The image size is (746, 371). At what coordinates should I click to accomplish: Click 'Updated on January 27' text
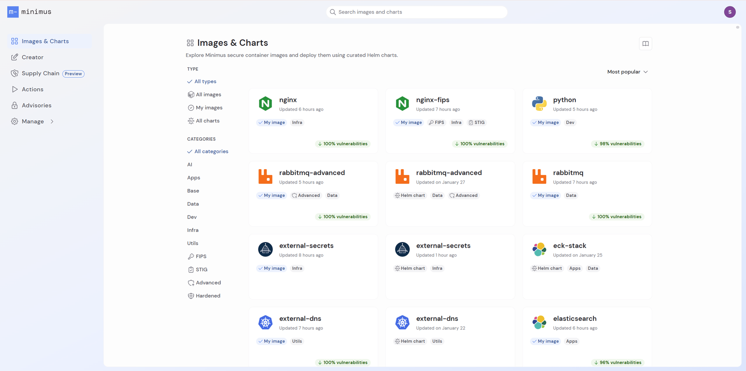tap(440, 182)
